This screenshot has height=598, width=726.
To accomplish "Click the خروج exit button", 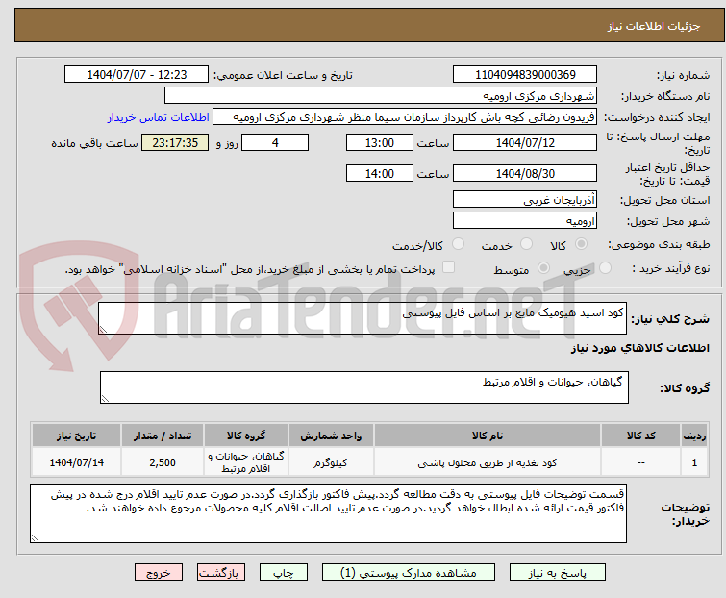I will point(159,572).
